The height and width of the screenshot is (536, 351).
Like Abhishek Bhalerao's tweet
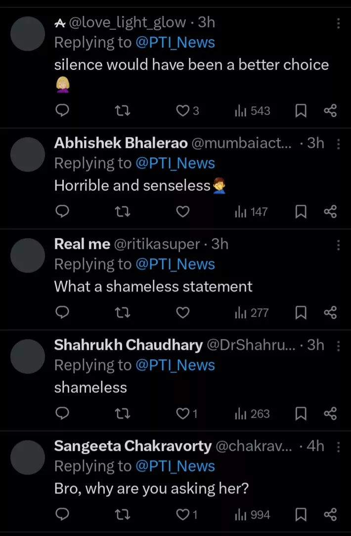tap(183, 212)
